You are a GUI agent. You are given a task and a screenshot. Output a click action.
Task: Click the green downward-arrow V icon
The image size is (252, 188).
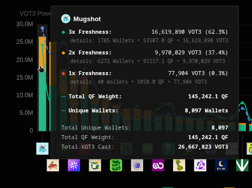(242, 165)
